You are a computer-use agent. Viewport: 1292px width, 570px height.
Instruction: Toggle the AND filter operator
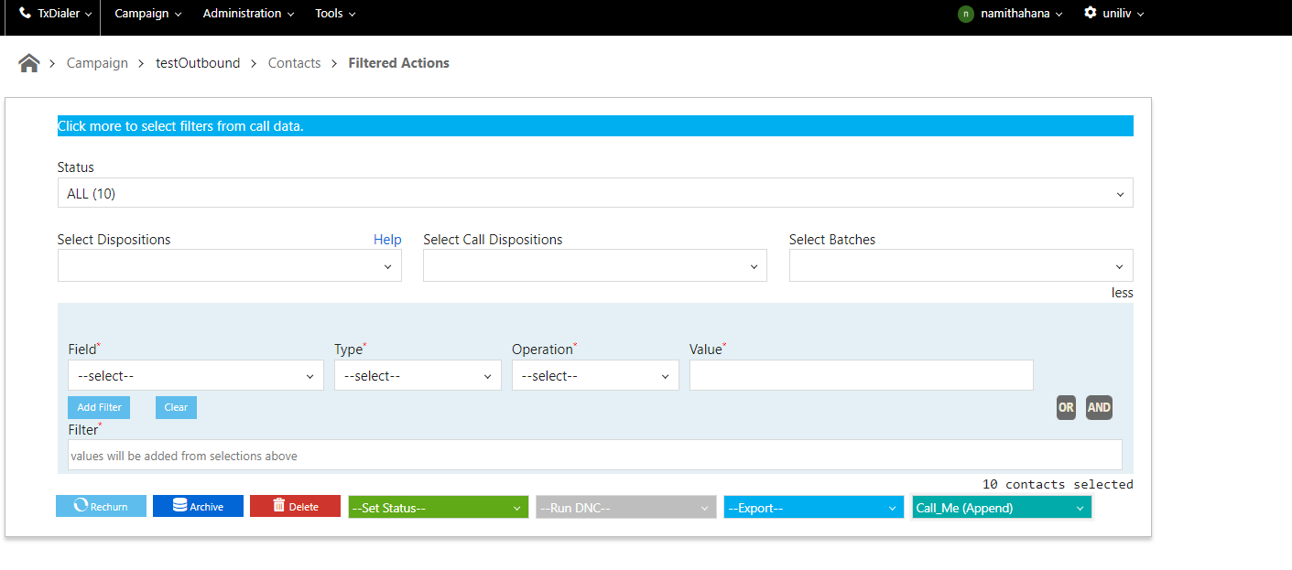(1099, 408)
